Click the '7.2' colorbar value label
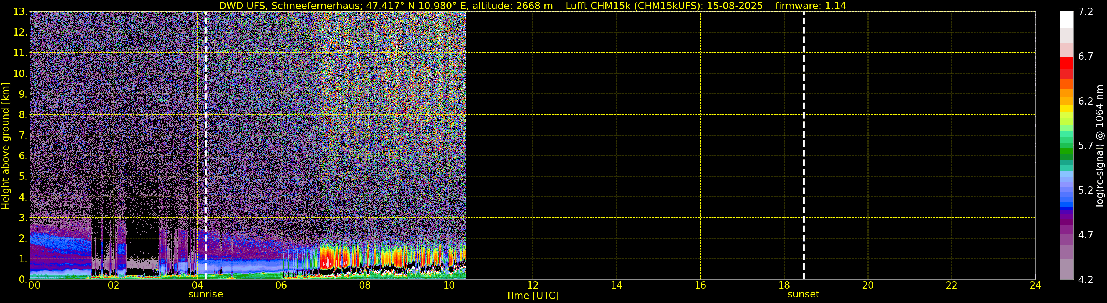The image size is (1107, 303). [x=1086, y=12]
